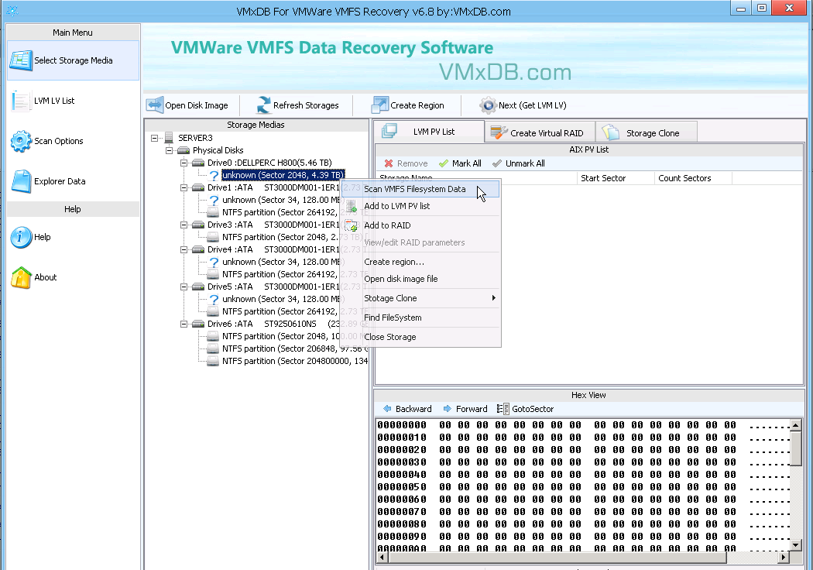Click the Drive6 ST9250610NS disk icon
The width and height of the screenshot is (813, 570).
click(x=198, y=324)
